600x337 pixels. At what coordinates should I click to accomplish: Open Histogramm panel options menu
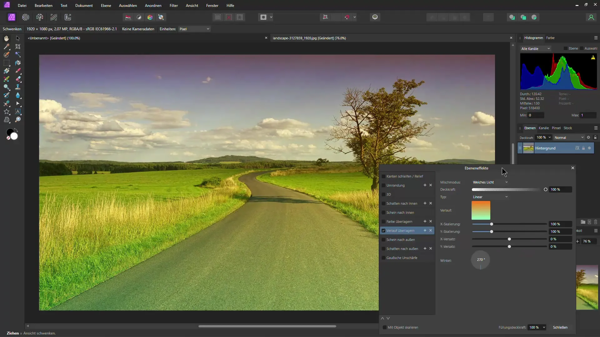pos(596,38)
